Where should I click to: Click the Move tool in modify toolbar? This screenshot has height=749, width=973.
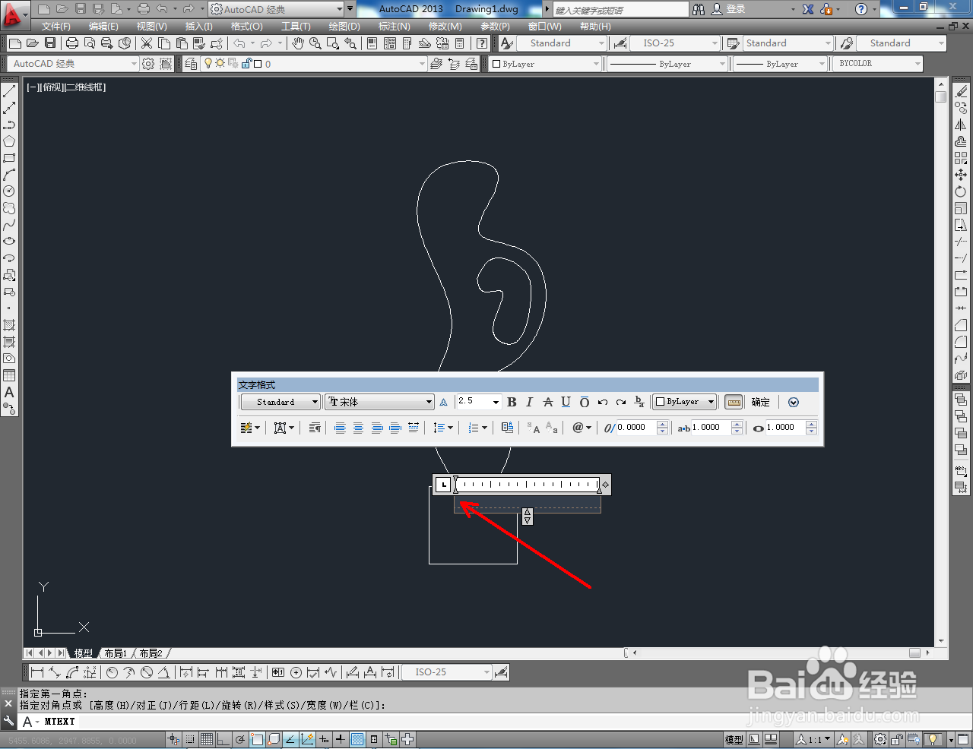pos(961,175)
